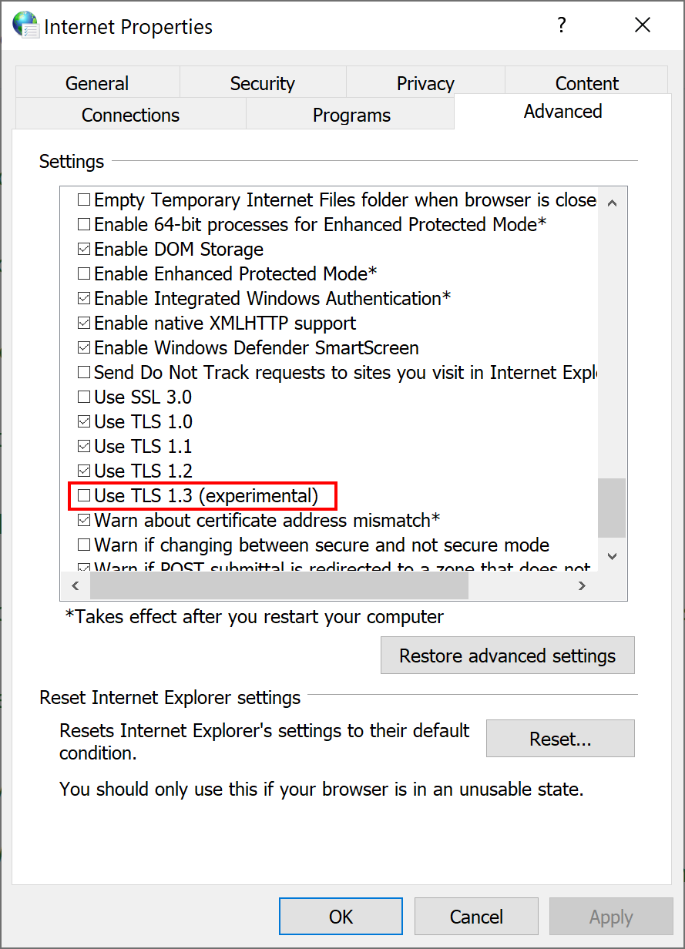Click the Restore advanced settings button
This screenshot has width=685, height=949.
tap(507, 655)
